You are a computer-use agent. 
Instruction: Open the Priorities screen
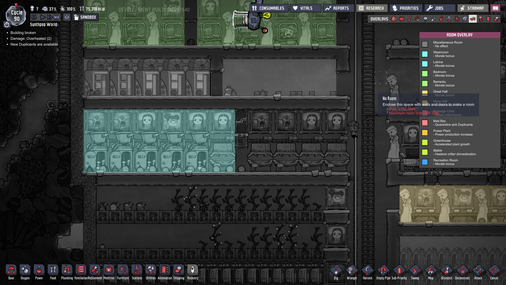(x=406, y=8)
